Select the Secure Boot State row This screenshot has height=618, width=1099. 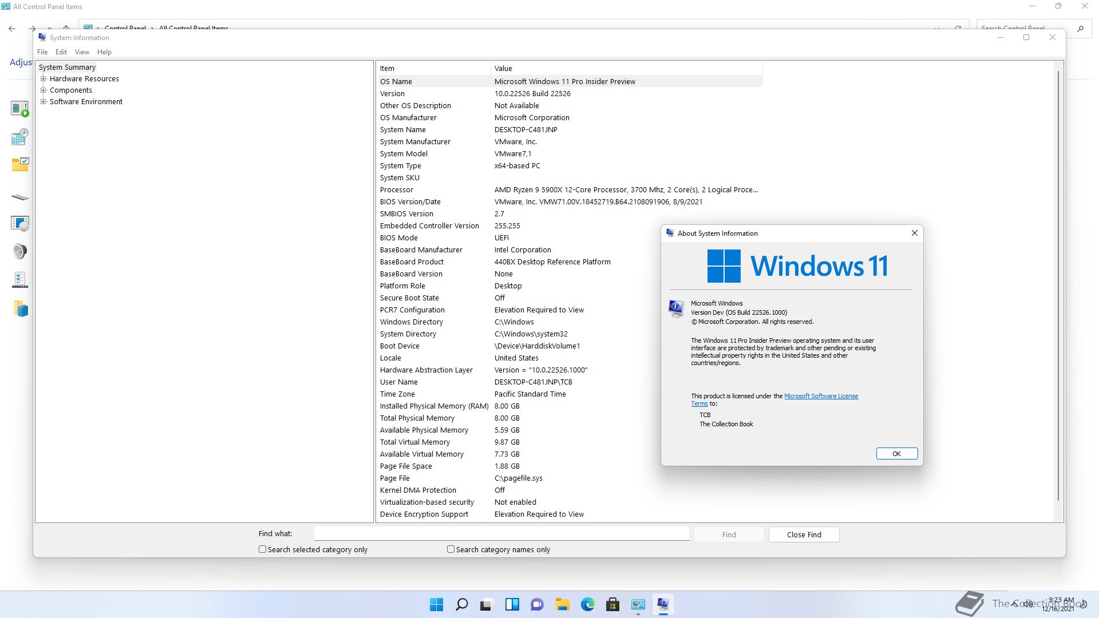point(570,298)
